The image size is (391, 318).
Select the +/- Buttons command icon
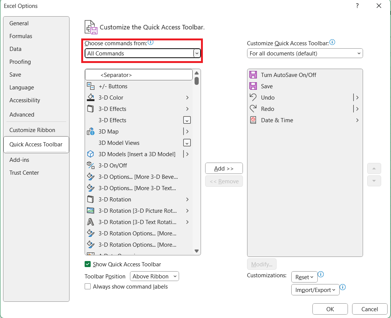[91, 86]
